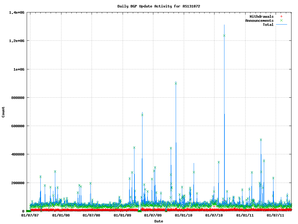This screenshot has width=298, height=224.
Task: Click the Date x-axis label
Action: click(159, 221)
